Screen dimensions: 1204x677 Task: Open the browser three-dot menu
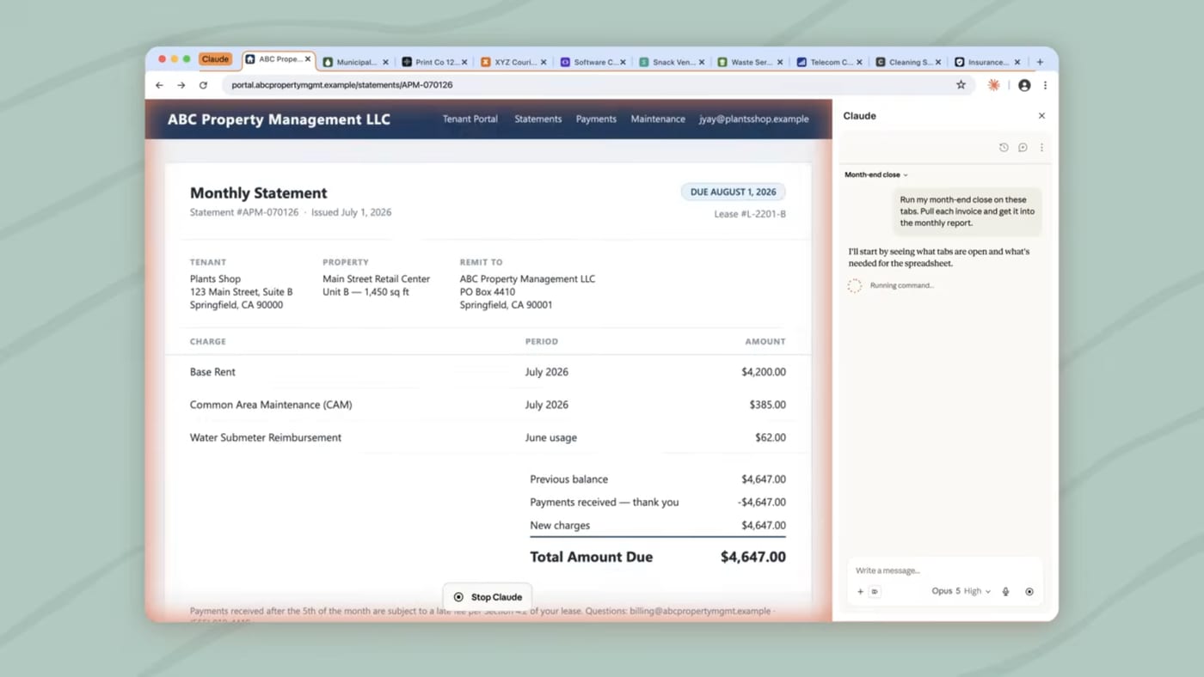click(1045, 85)
